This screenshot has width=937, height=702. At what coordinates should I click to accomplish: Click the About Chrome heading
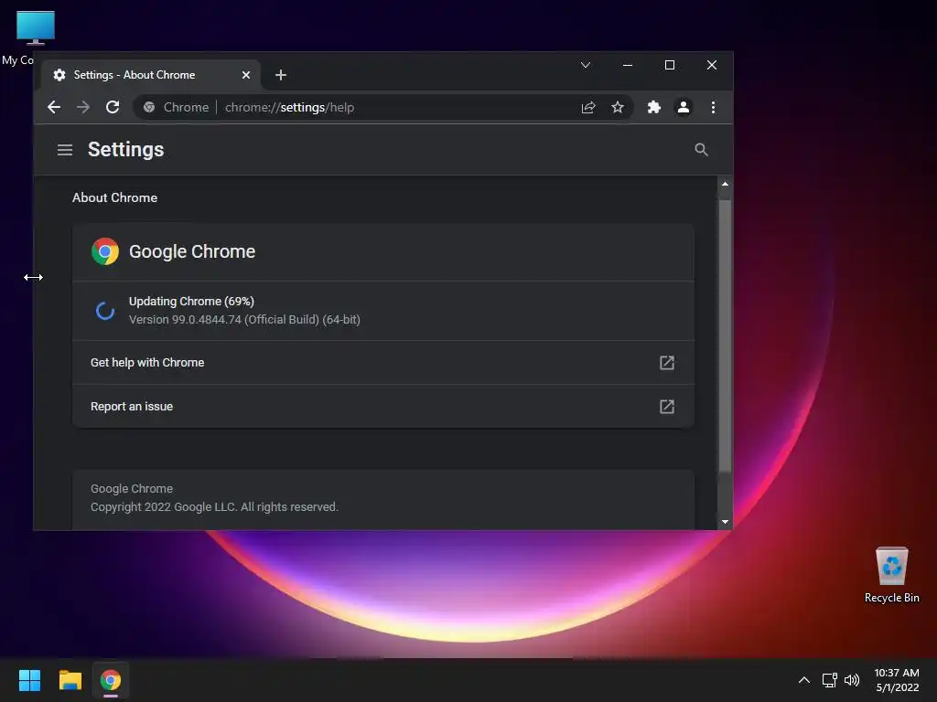114,197
